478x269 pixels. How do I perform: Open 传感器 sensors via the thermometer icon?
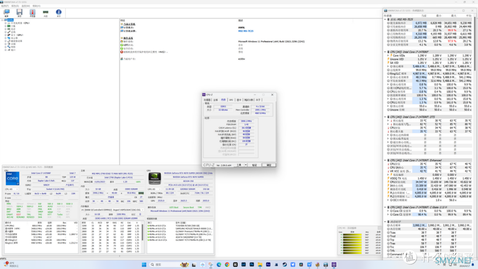[x=32, y=13]
